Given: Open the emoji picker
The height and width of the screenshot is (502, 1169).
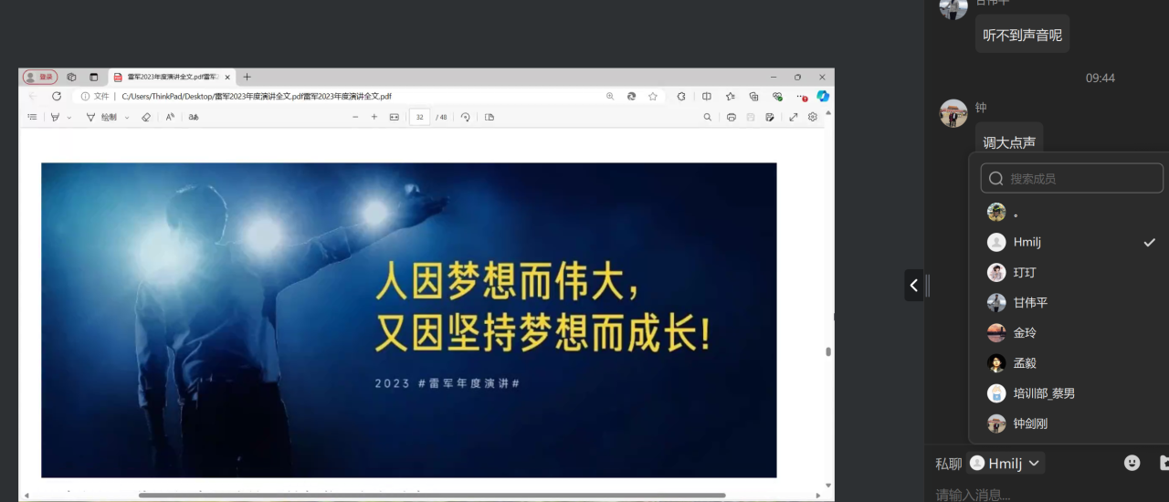Looking at the screenshot, I should [x=1132, y=463].
